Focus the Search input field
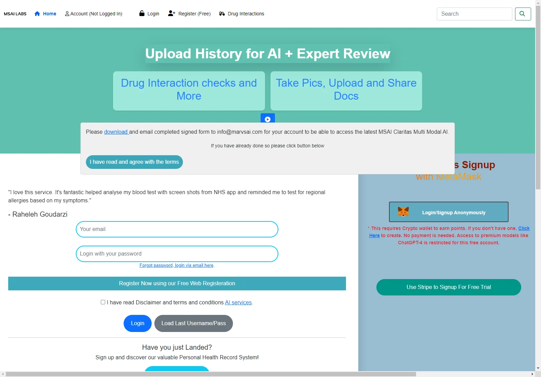The image size is (541, 377). [x=474, y=14]
